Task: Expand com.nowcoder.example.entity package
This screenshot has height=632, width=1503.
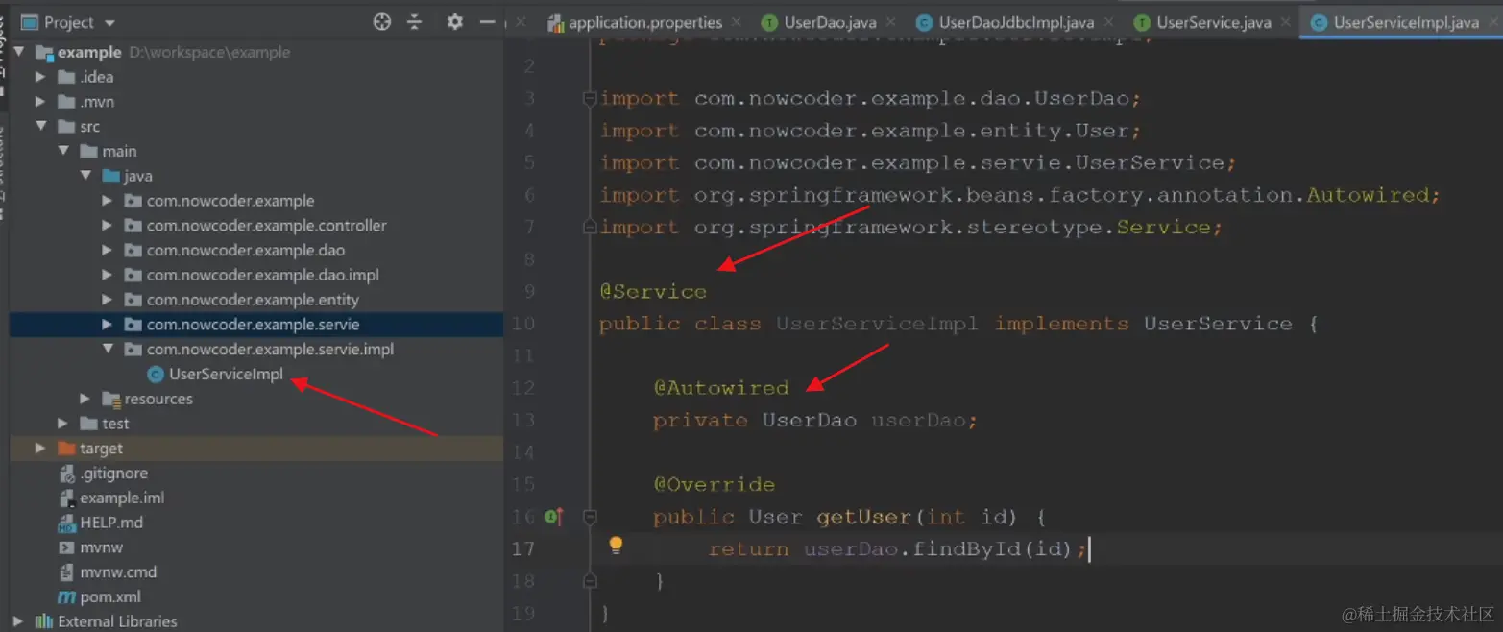Action: pyautogui.click(x=108, y=300)
